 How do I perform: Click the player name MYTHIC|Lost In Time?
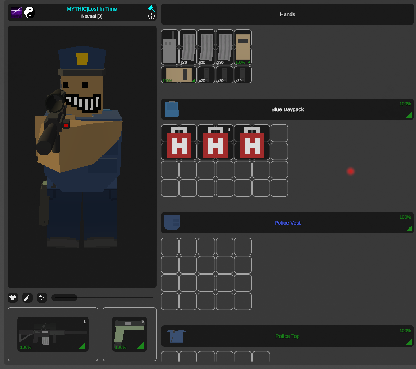tap(92, 9)
